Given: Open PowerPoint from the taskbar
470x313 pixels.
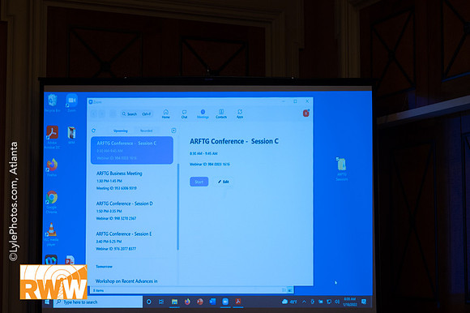Looking at the screenshot, I should coord(199,302).
